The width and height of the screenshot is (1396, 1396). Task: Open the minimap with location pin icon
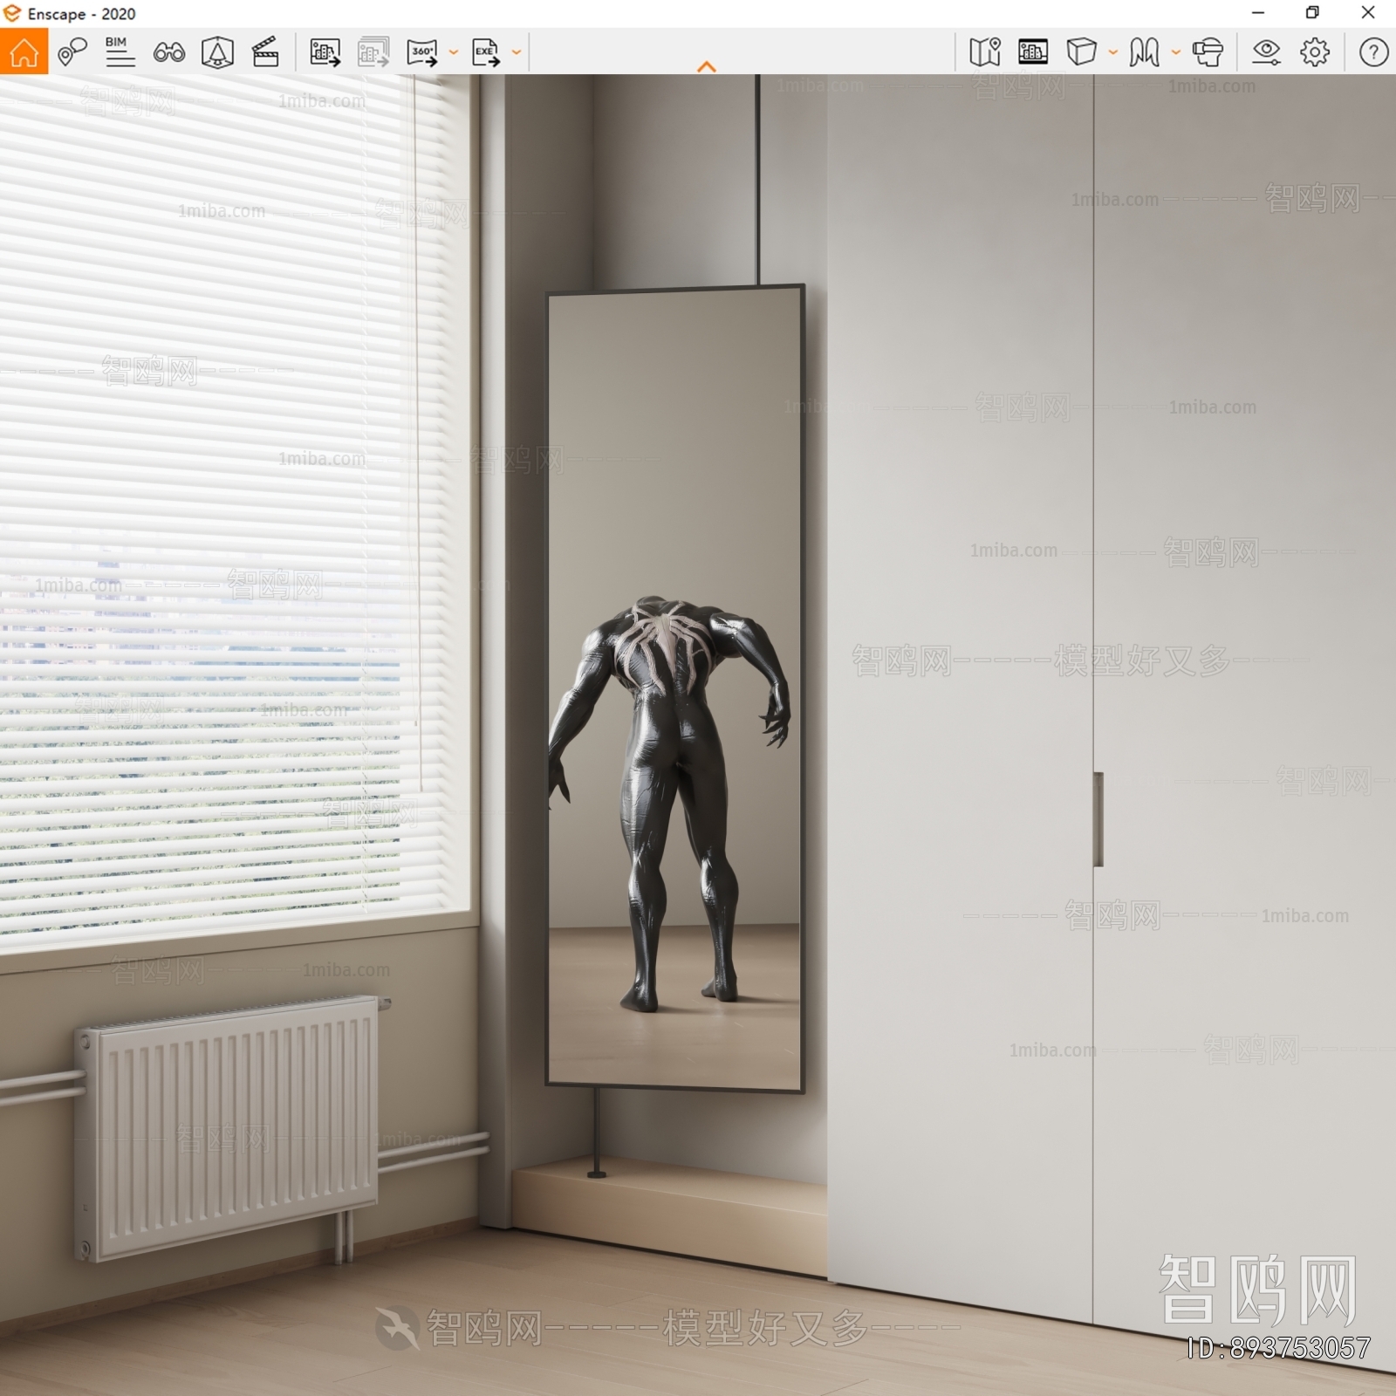[x=985, y=52]
